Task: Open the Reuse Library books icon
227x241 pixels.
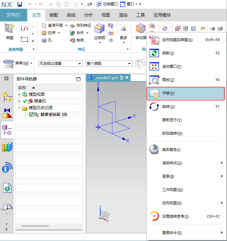Action: 7,147
